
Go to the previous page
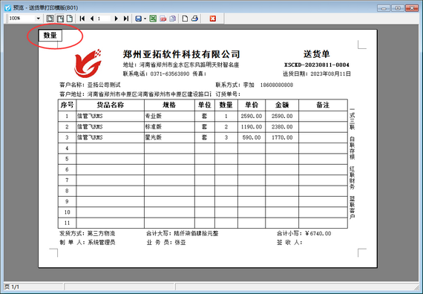point(92,19)
